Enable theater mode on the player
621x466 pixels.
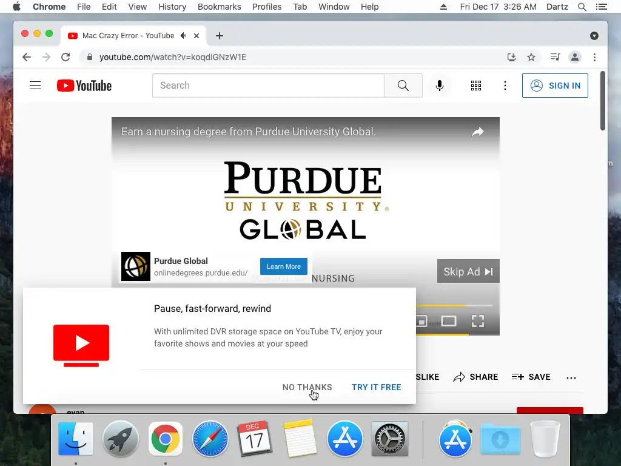448,321
